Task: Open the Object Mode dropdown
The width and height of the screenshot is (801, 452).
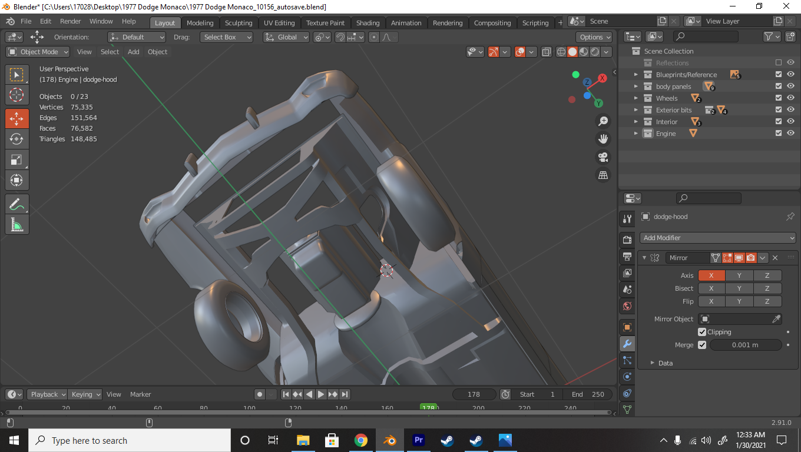Action: click(38, 52)
